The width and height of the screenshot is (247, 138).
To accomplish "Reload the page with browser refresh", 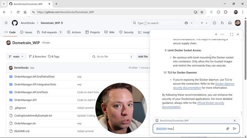I will 18,12.
